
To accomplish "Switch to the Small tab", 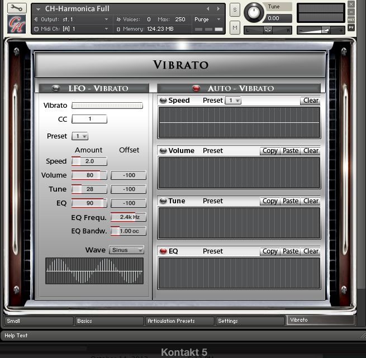I will click(39, 321).
